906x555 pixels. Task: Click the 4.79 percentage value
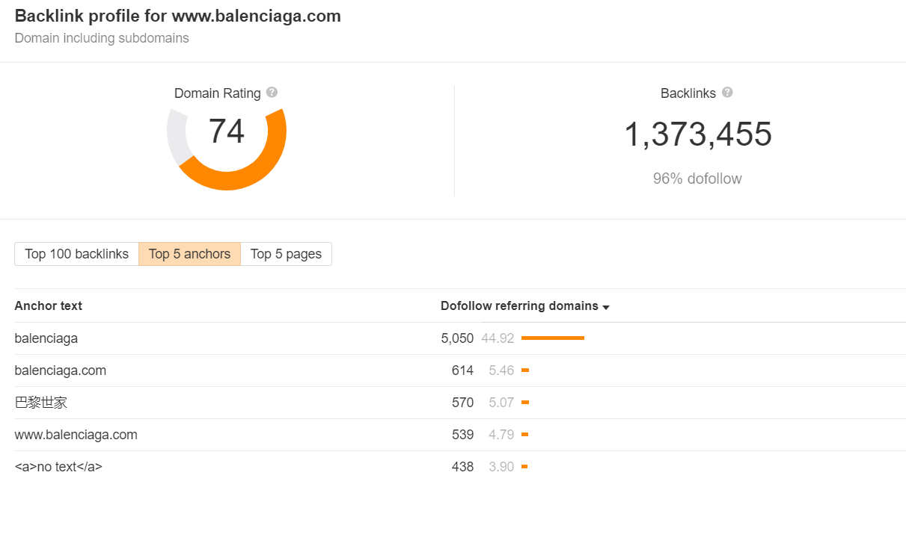coord(501,435)
